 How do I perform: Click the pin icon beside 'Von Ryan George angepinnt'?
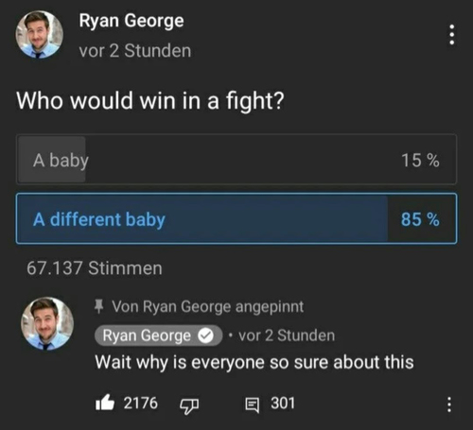tap(99, 306)
